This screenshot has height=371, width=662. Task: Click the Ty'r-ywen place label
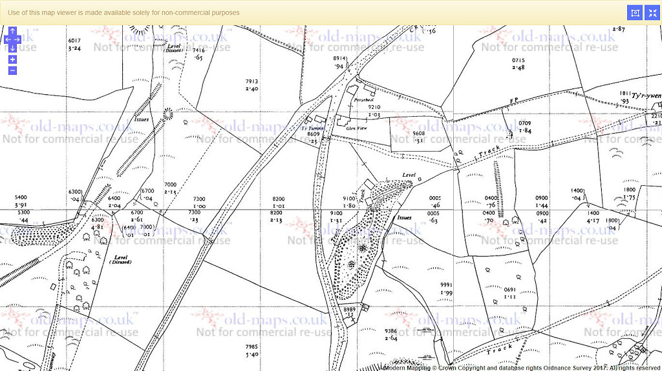point(646,96)
